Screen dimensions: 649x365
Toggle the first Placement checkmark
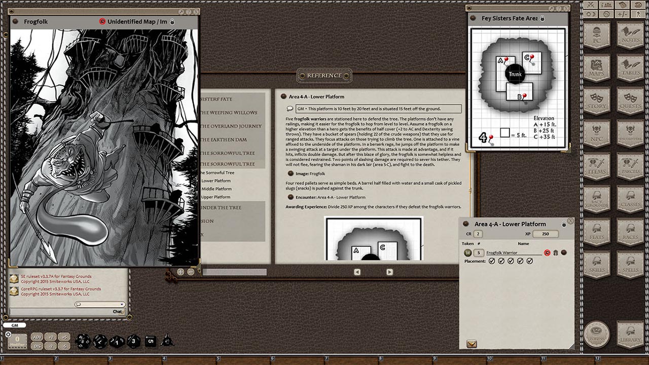(x=491, y=261)
